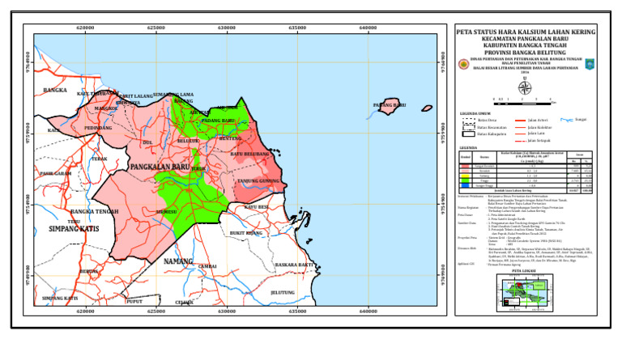The image size is (622, 339).
Task: Click the 'MANGKOL' village label
Action: point(106,108)
